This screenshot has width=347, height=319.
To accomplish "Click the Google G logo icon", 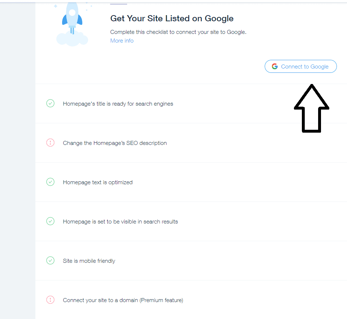I will [x=275, y=66].
